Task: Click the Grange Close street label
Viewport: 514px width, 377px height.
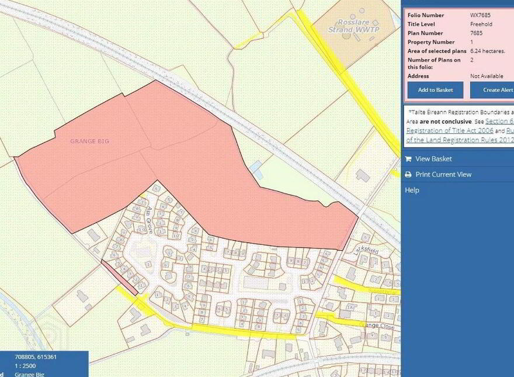Action: pos(377,326)
